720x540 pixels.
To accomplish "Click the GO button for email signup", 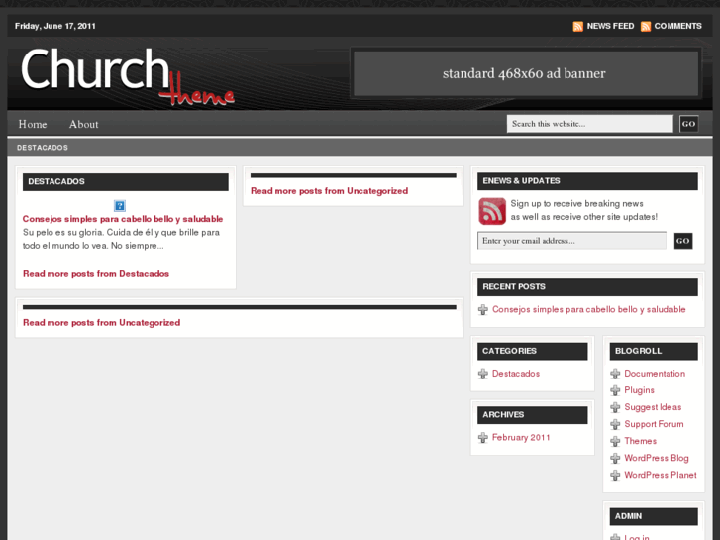I will (x=683, y=241).
